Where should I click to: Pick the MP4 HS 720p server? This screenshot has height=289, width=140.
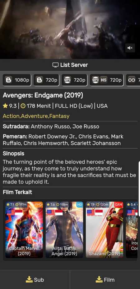click(107, 80)
